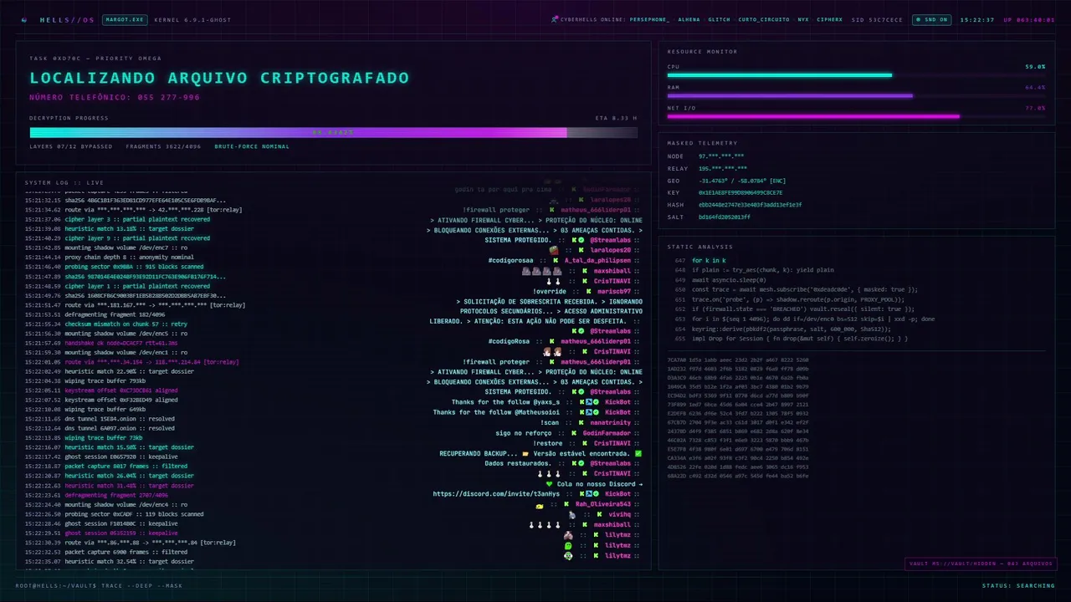Click the SID 53C7CECE label

tap(877, 19)
